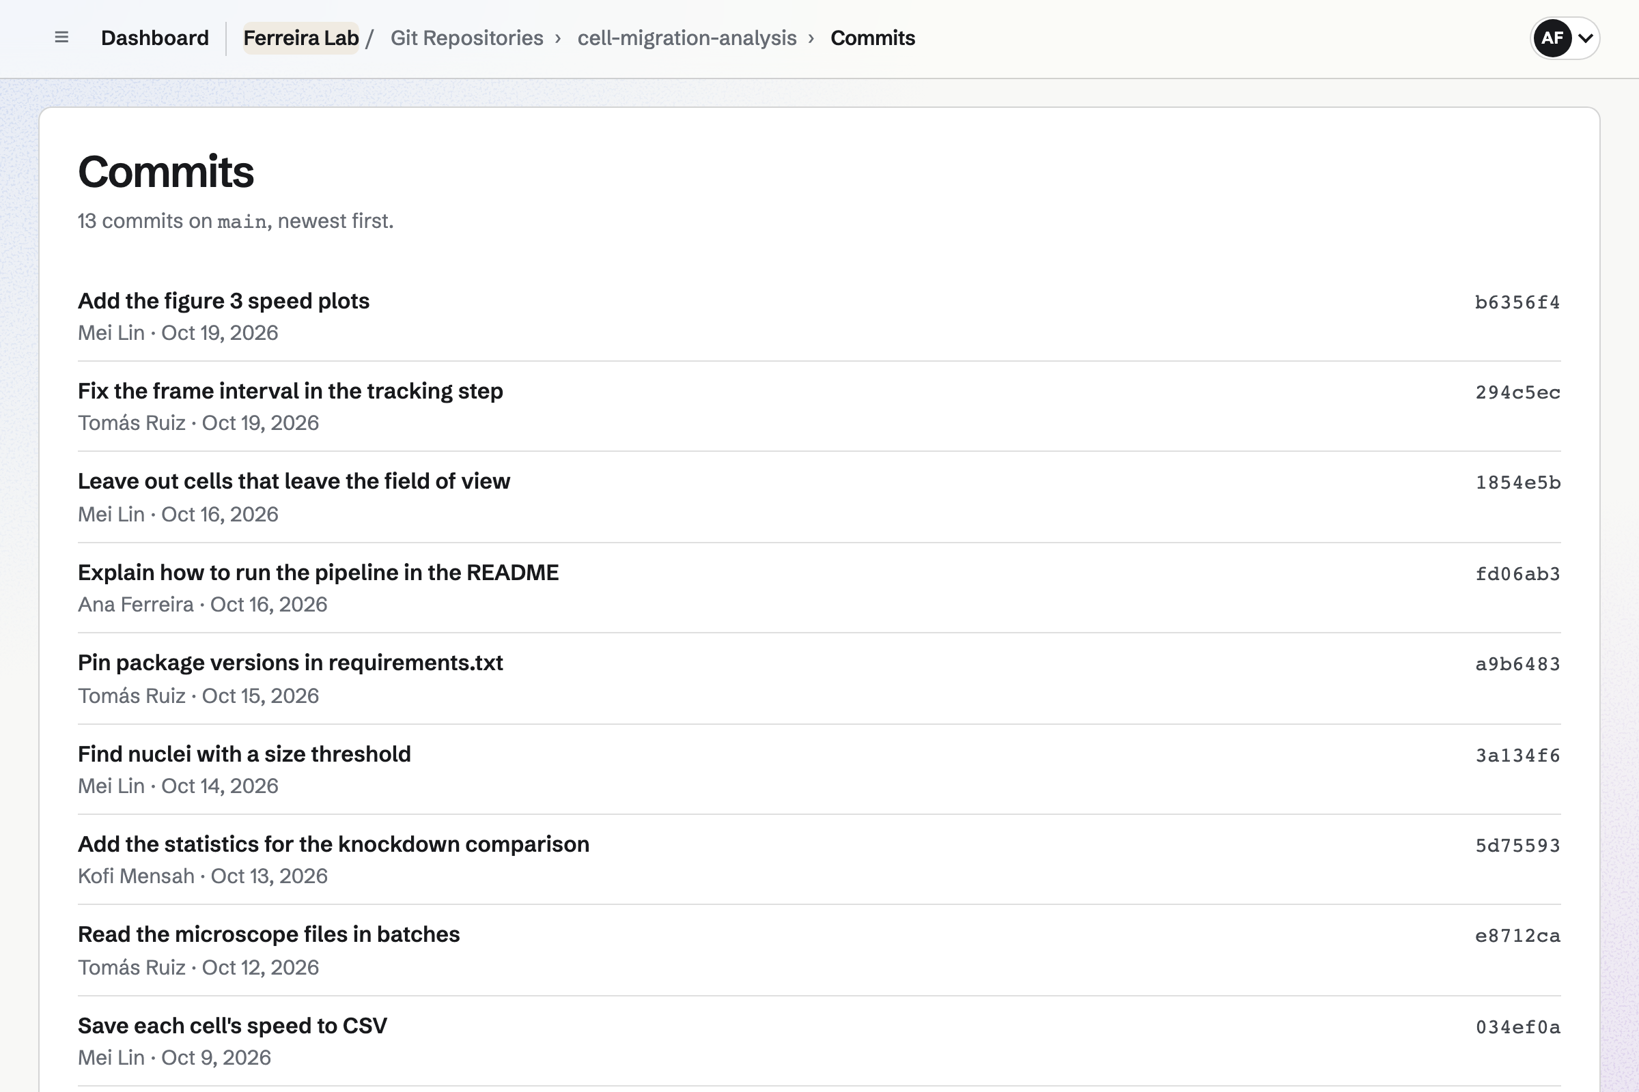Open commit 'Save each cell's speed to CSV'
The height and width of the screenshot is (1092, 1639).
(233, 1025)
